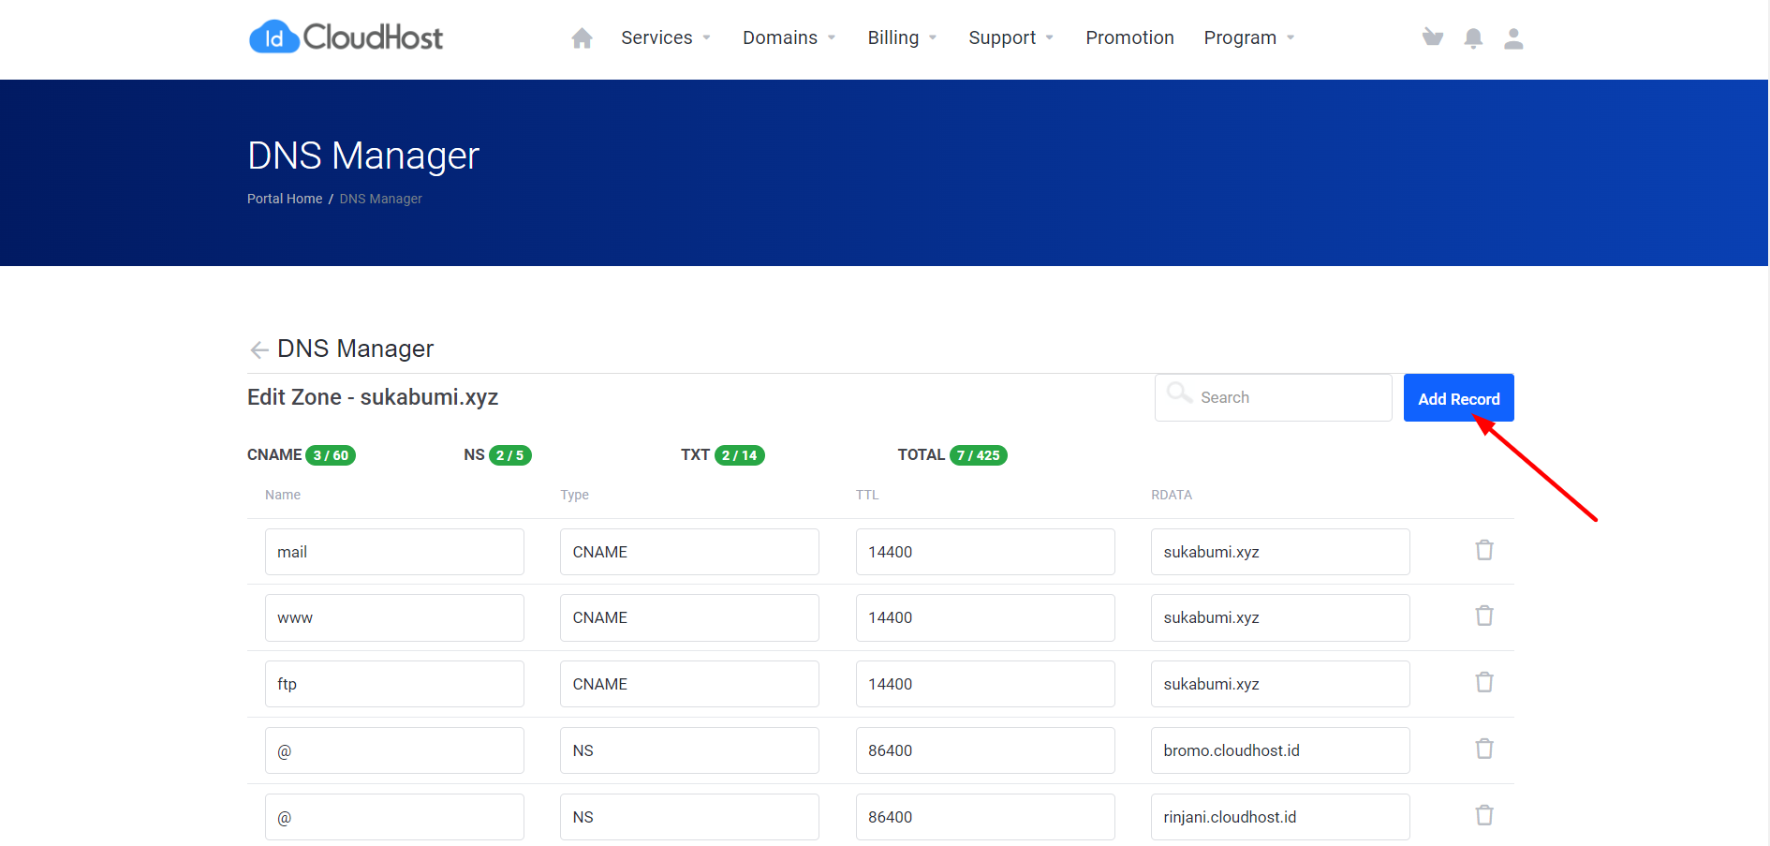Screen dimensions: 1770x846
Task: Go to home via house icon
Action: pos(582,38)
